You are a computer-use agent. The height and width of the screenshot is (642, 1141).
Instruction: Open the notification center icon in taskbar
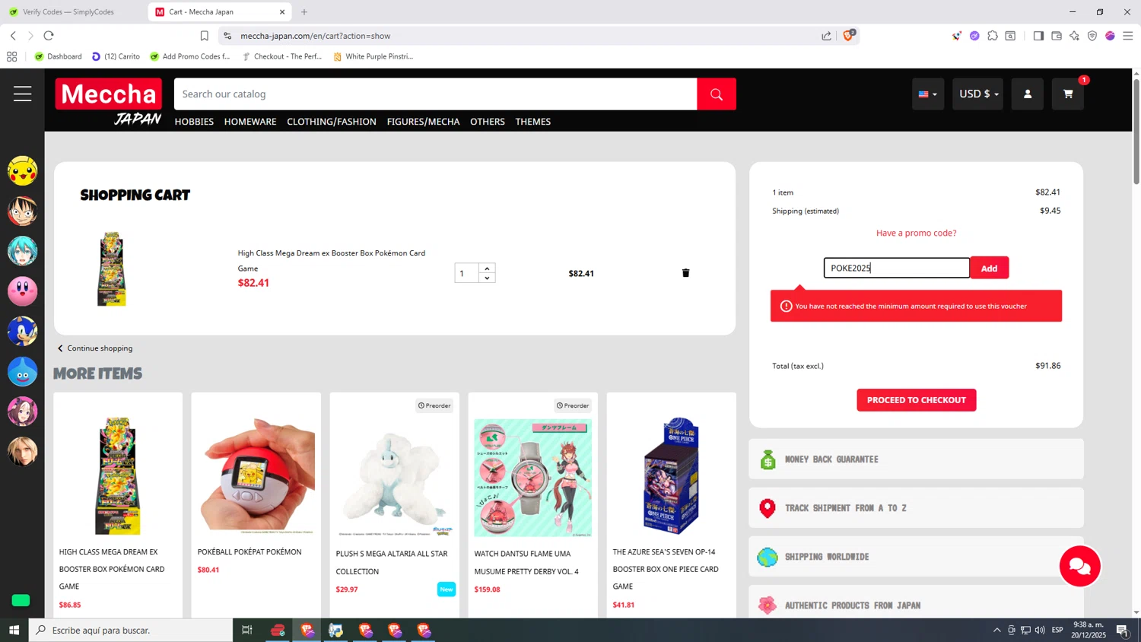tap(1122, 630)
